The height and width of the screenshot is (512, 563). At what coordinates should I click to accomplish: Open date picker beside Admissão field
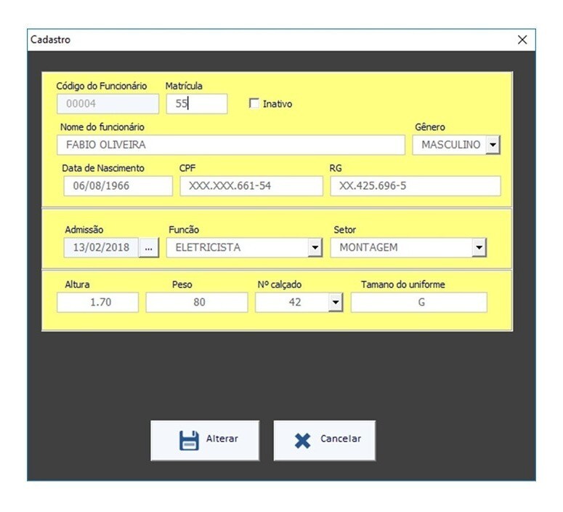(x=148, y=248)
